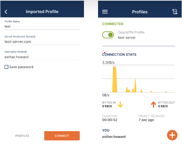The width and height of the screenshot is (182, 144).
Task: Open the hamburger menu on Profiles screen
Action: [105, 12]
